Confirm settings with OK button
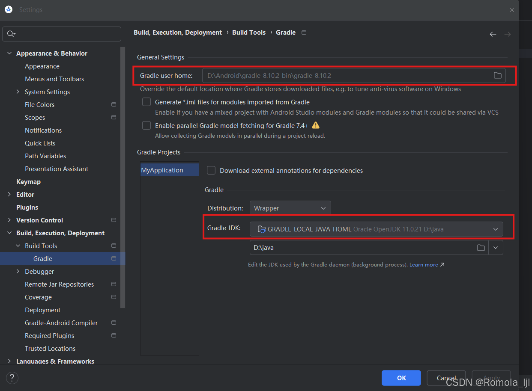Viewport: 532px width, 391px height. (x=401, y=378)
